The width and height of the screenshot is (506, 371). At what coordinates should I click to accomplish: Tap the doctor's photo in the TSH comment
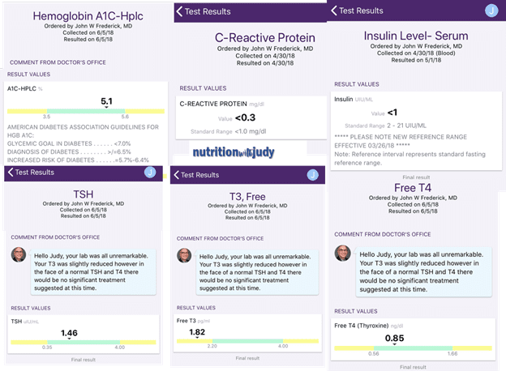pyautogui.click(x=18, y=255)
